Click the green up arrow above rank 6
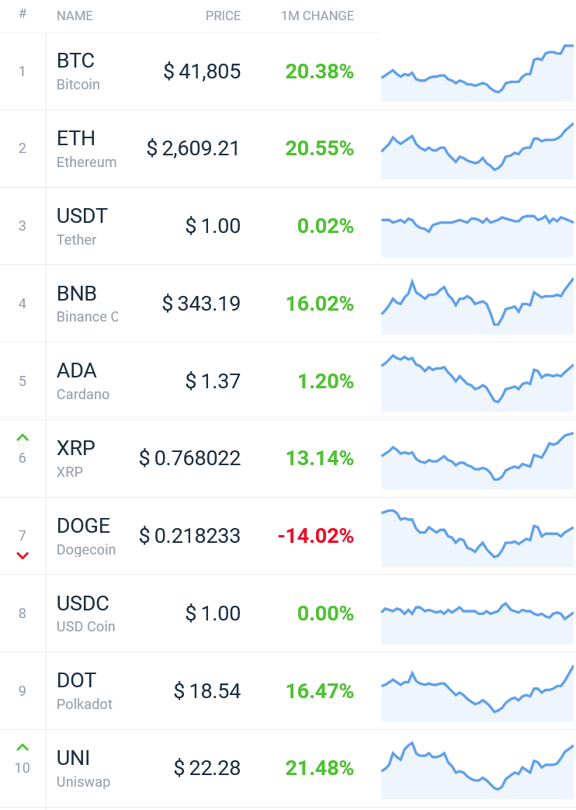Viewport: 576px width, 810px height. (x=23, y=438)
